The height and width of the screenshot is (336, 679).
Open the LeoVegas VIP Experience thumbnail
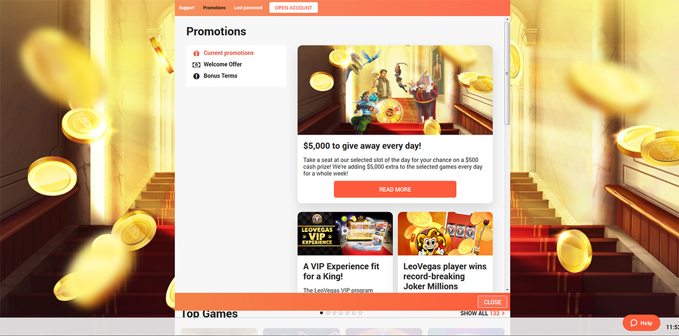coord(345,234)
